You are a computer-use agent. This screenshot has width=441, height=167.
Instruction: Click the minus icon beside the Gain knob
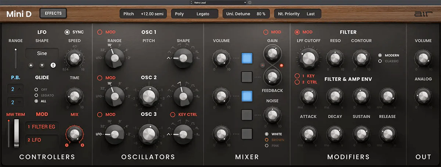263,65
